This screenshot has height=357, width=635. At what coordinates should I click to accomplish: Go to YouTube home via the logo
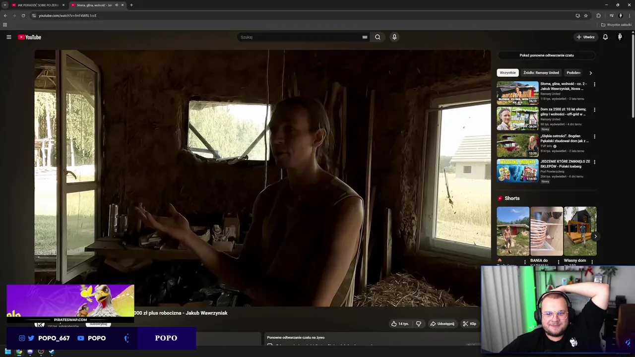[x=30, y=37]
